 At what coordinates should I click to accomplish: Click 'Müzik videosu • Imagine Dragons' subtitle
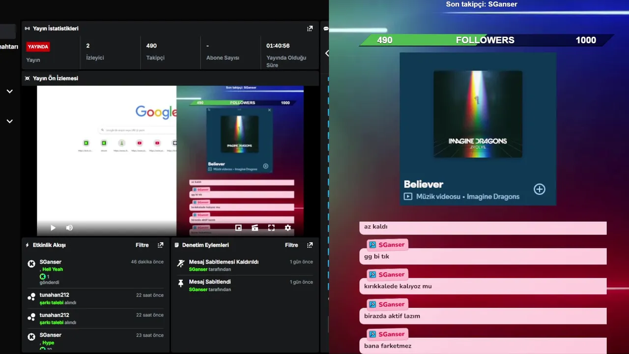click(x=468, y=197)
